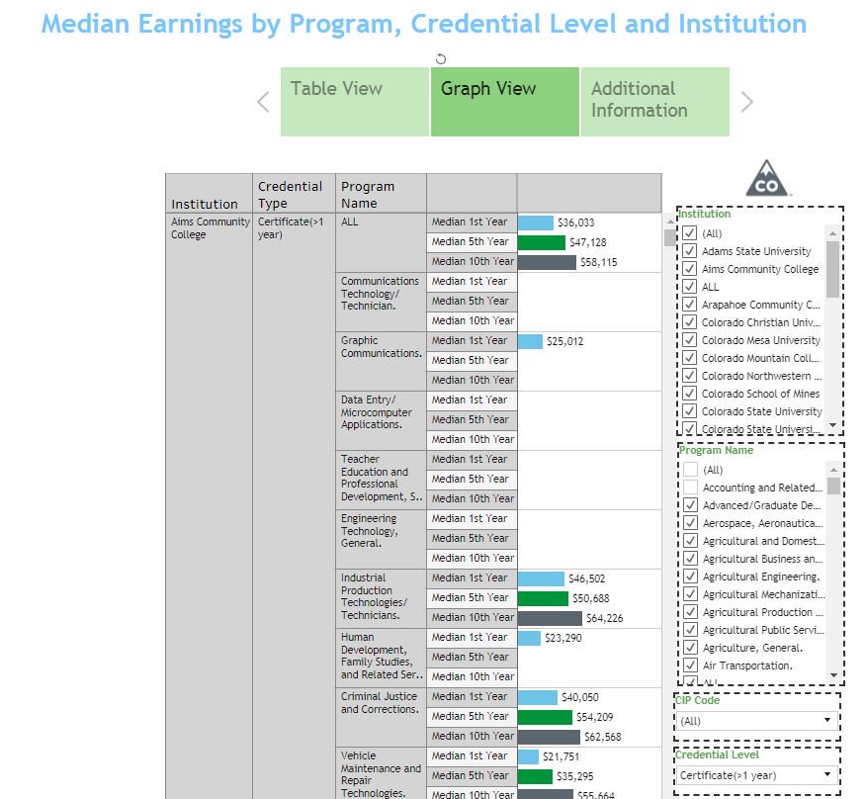866x799 pixels.
Task: Check Accounting and Related program
Action: click(x=690, y=488)
